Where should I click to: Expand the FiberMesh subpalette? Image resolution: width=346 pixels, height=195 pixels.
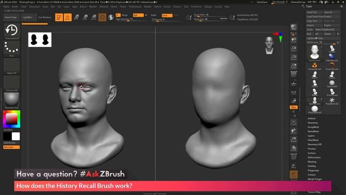coord(313,140)
